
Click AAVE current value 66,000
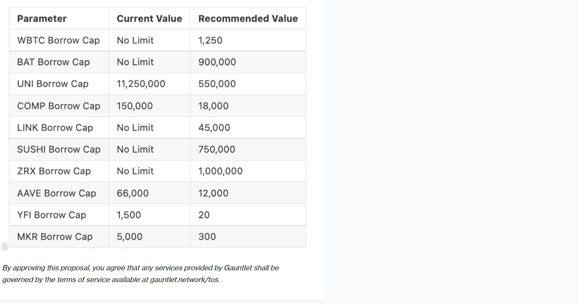click(133, 193)
